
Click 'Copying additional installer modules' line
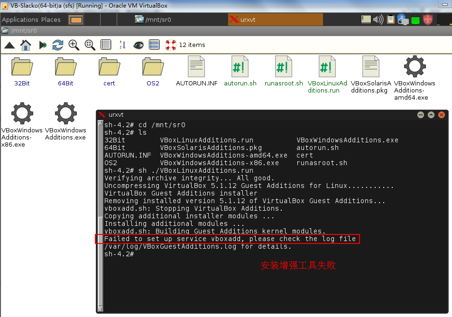pyautogui.click(x=189, y=216)
